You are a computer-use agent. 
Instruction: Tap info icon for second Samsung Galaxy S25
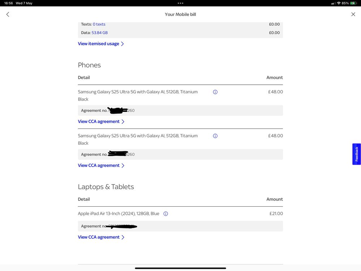pos(215,136)
